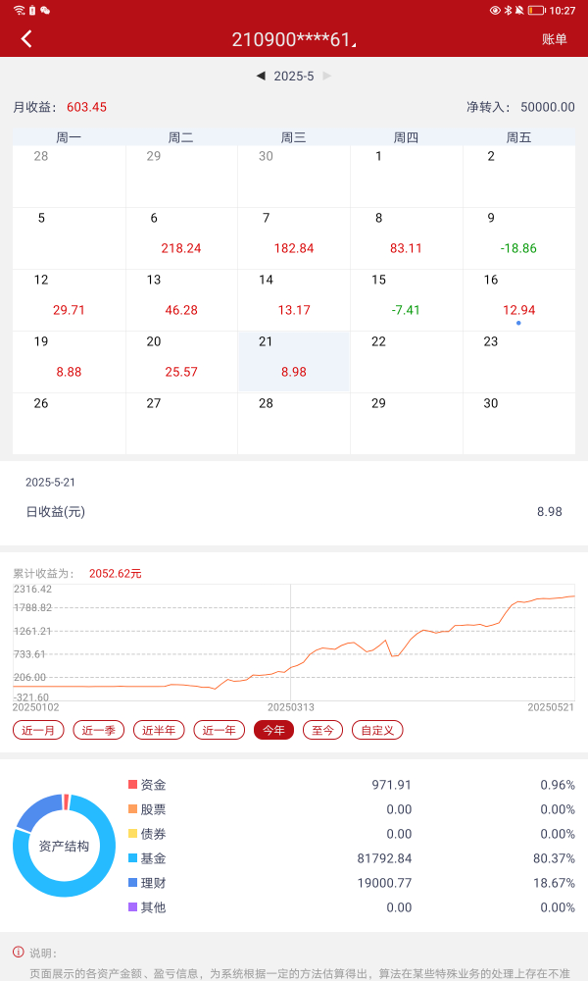Tap the red 资金 legend square
The image size is (588, 981).
coord(133,785)
